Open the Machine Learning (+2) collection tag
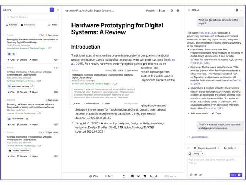The height and width of the screenshot is (185, 246). (x=21, y=86)
